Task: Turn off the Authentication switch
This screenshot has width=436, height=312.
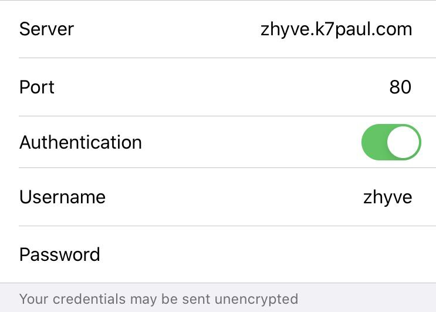Action: [391, 142]
